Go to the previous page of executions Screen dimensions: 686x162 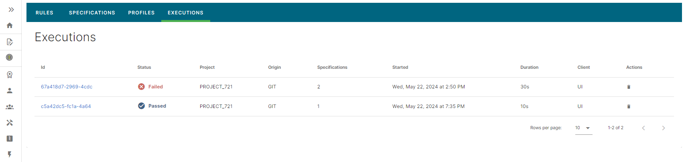[643, 128]
